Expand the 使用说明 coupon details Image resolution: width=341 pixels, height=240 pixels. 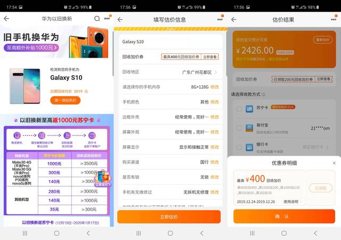coord(293,202)
